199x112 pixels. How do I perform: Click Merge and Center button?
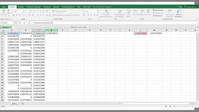click(x=66, y=15)
